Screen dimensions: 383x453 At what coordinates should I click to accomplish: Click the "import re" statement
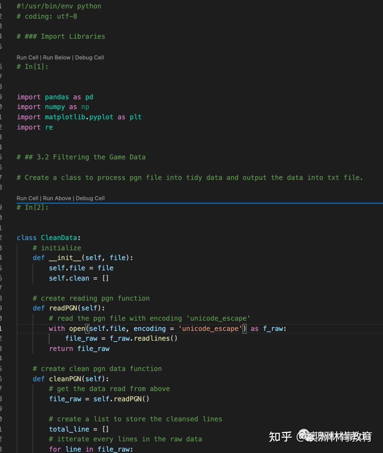coord(35,127)
